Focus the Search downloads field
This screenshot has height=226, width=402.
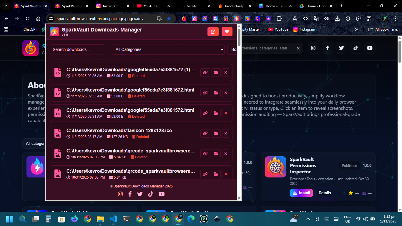(x=78, y=49)
